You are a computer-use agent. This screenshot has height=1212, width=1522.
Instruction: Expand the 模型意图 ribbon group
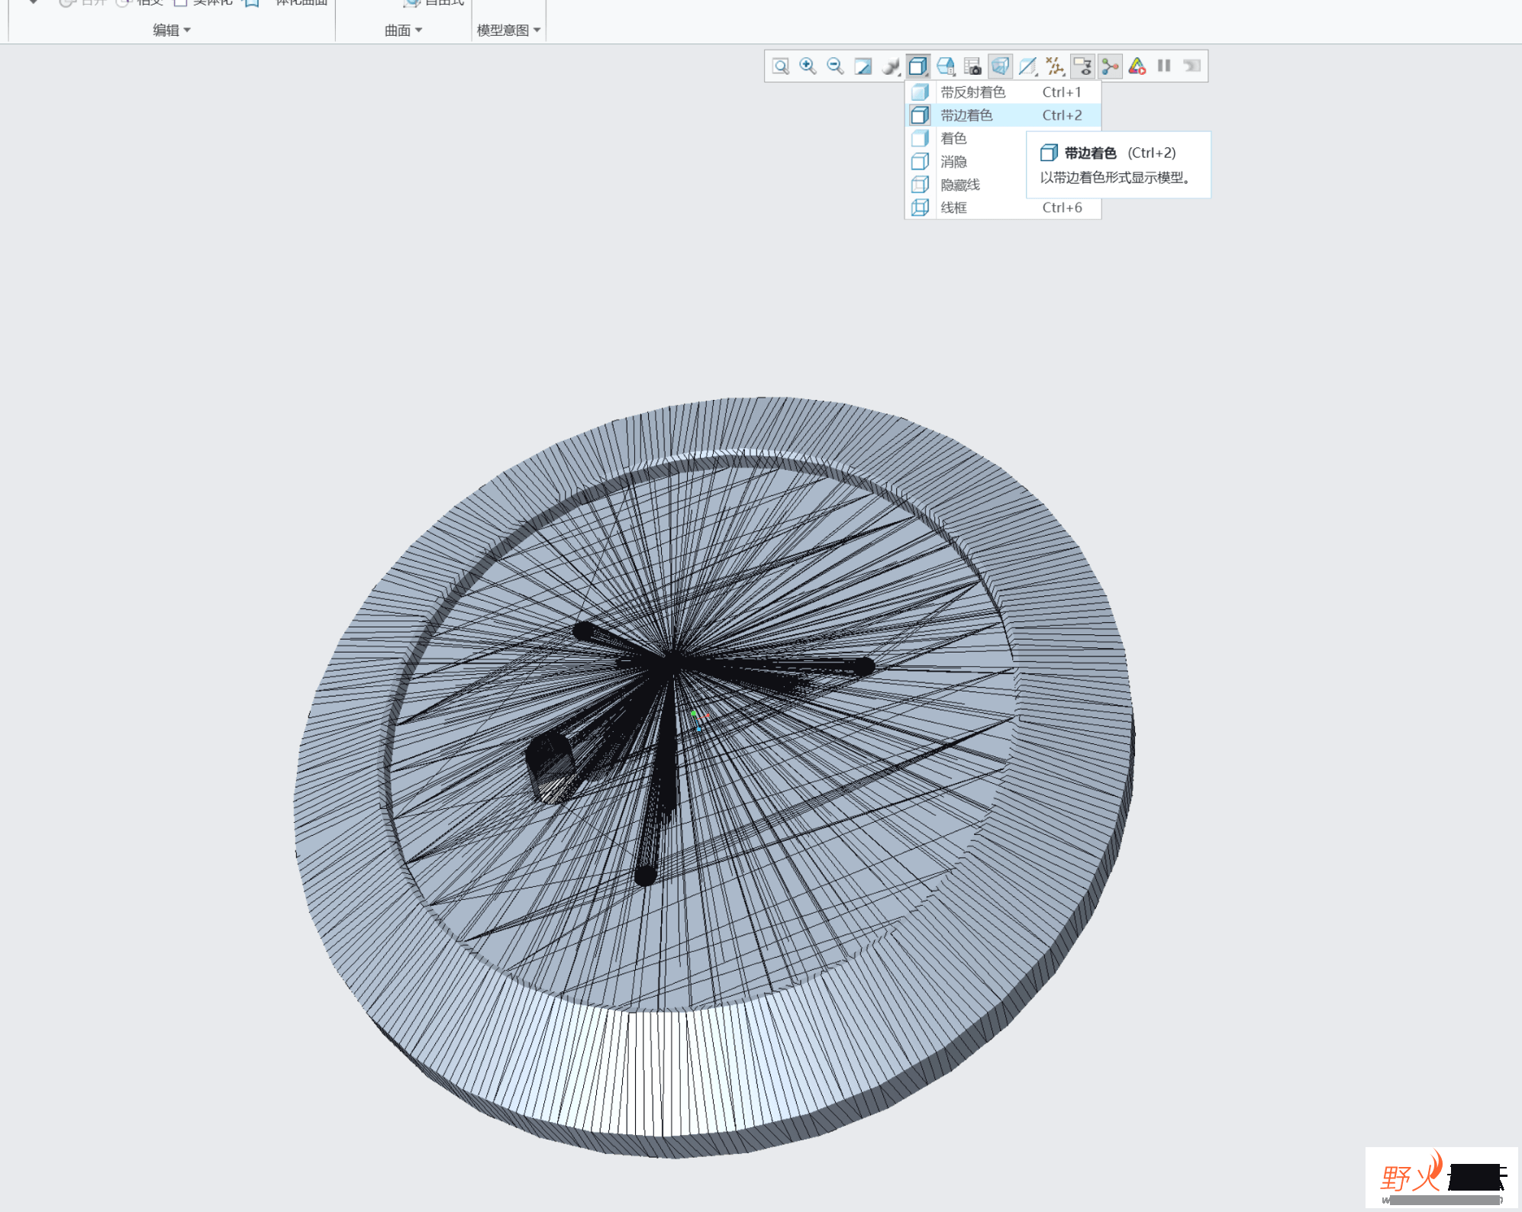(508, 31)
